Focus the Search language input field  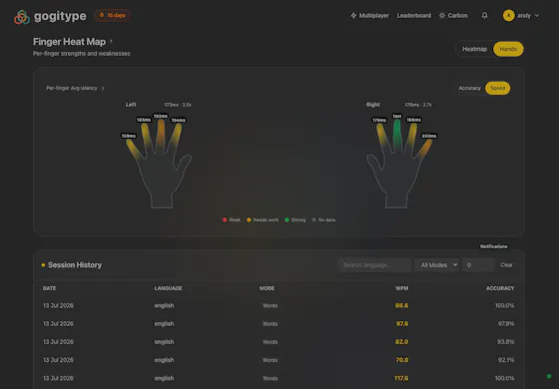click(x=374, y=265)
